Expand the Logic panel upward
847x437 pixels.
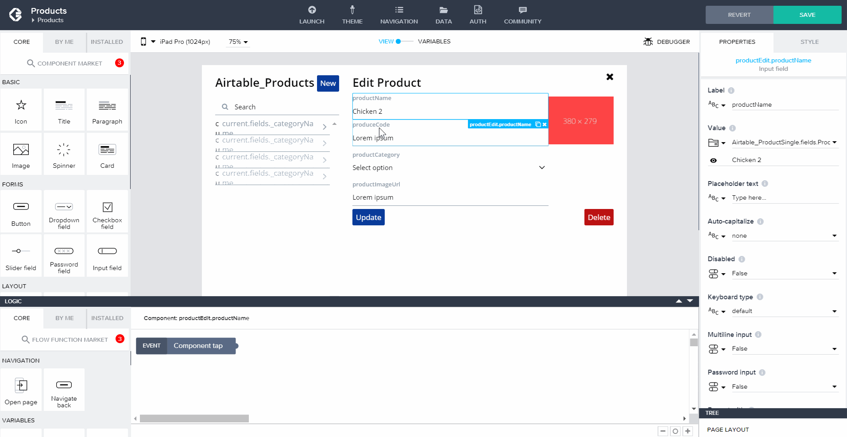pos(679,301)
